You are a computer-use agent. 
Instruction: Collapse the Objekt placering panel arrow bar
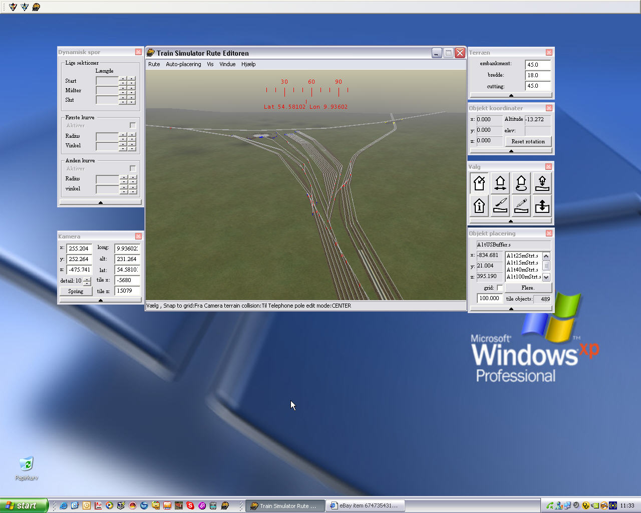pos(511,309)
